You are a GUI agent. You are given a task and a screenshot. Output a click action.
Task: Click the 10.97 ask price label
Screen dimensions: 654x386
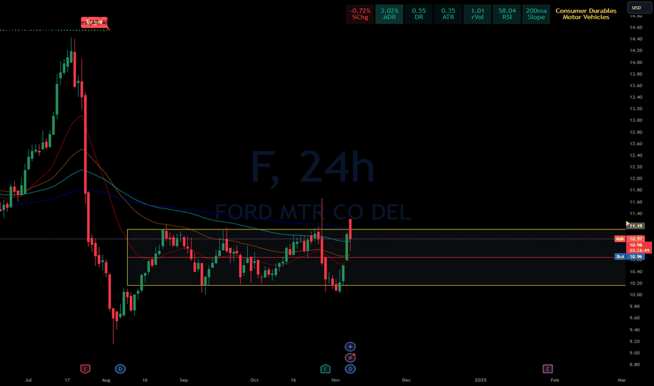636,239
